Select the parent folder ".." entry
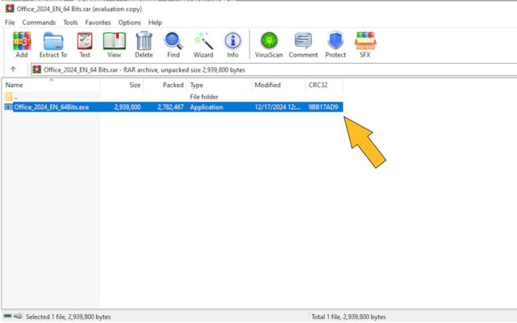Viewport: 517px width, 323px height. click(16, 96)
